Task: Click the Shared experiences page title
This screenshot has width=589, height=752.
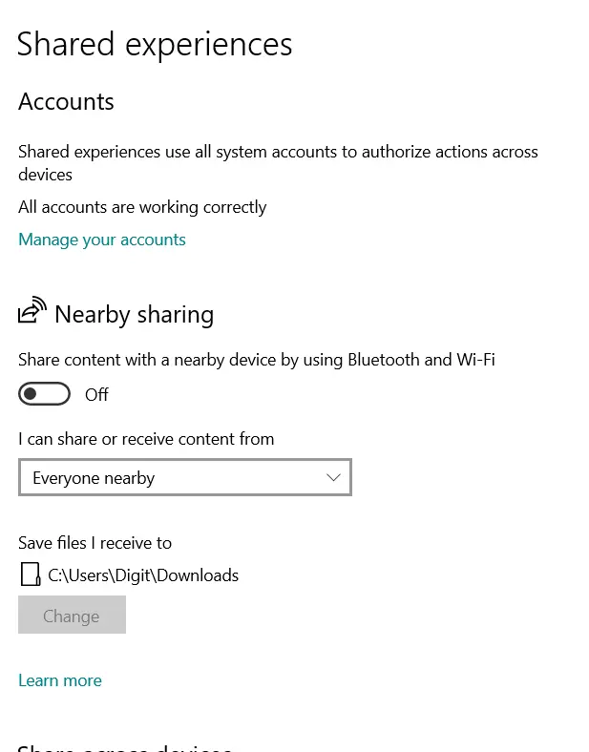Action: click(155, 44)
